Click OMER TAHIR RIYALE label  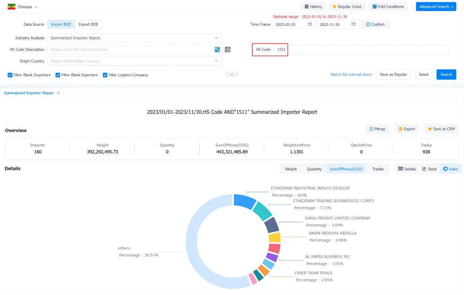click(314, 273)
